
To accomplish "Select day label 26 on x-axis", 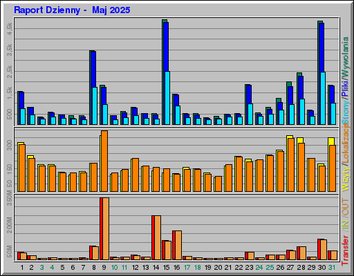I will tap(280, 268).
